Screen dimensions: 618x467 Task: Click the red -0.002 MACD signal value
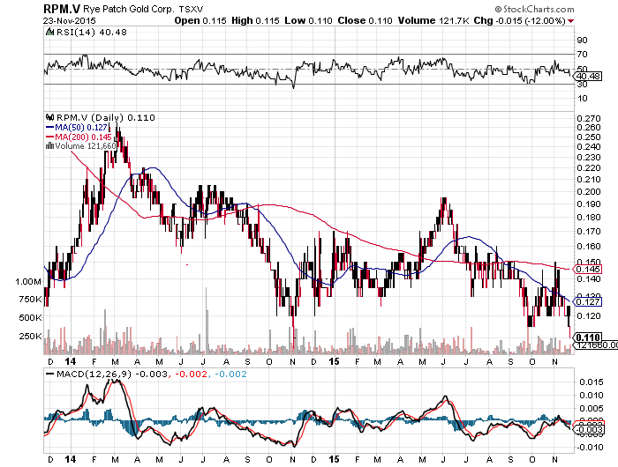[191, 374]
